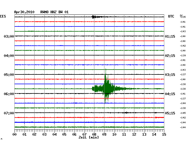The width and height of the screenshot is (187, 142).
Task: Click minute label 12 on the Zeit axis
Action: (134, 135)
